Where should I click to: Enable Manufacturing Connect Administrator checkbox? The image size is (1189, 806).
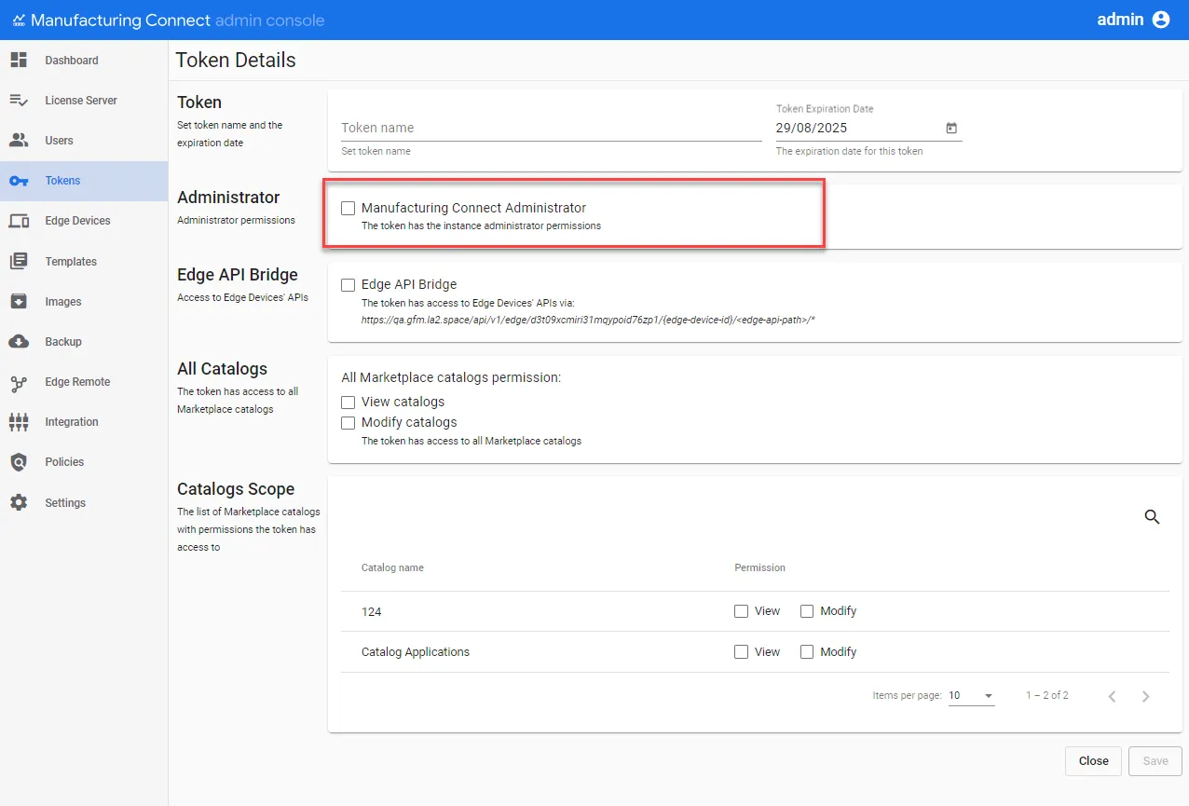point(348,209)
